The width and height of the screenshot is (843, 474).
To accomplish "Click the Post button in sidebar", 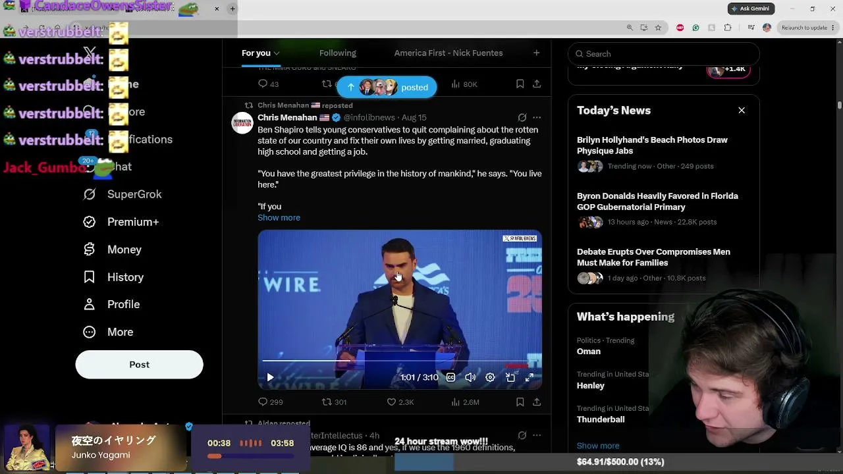I will 139,364.
